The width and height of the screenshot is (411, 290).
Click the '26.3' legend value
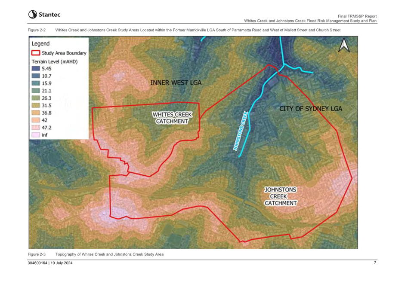[x=46, y=98]
